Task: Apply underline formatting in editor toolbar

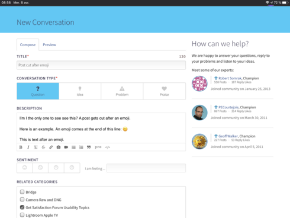Action: (36, 147)
